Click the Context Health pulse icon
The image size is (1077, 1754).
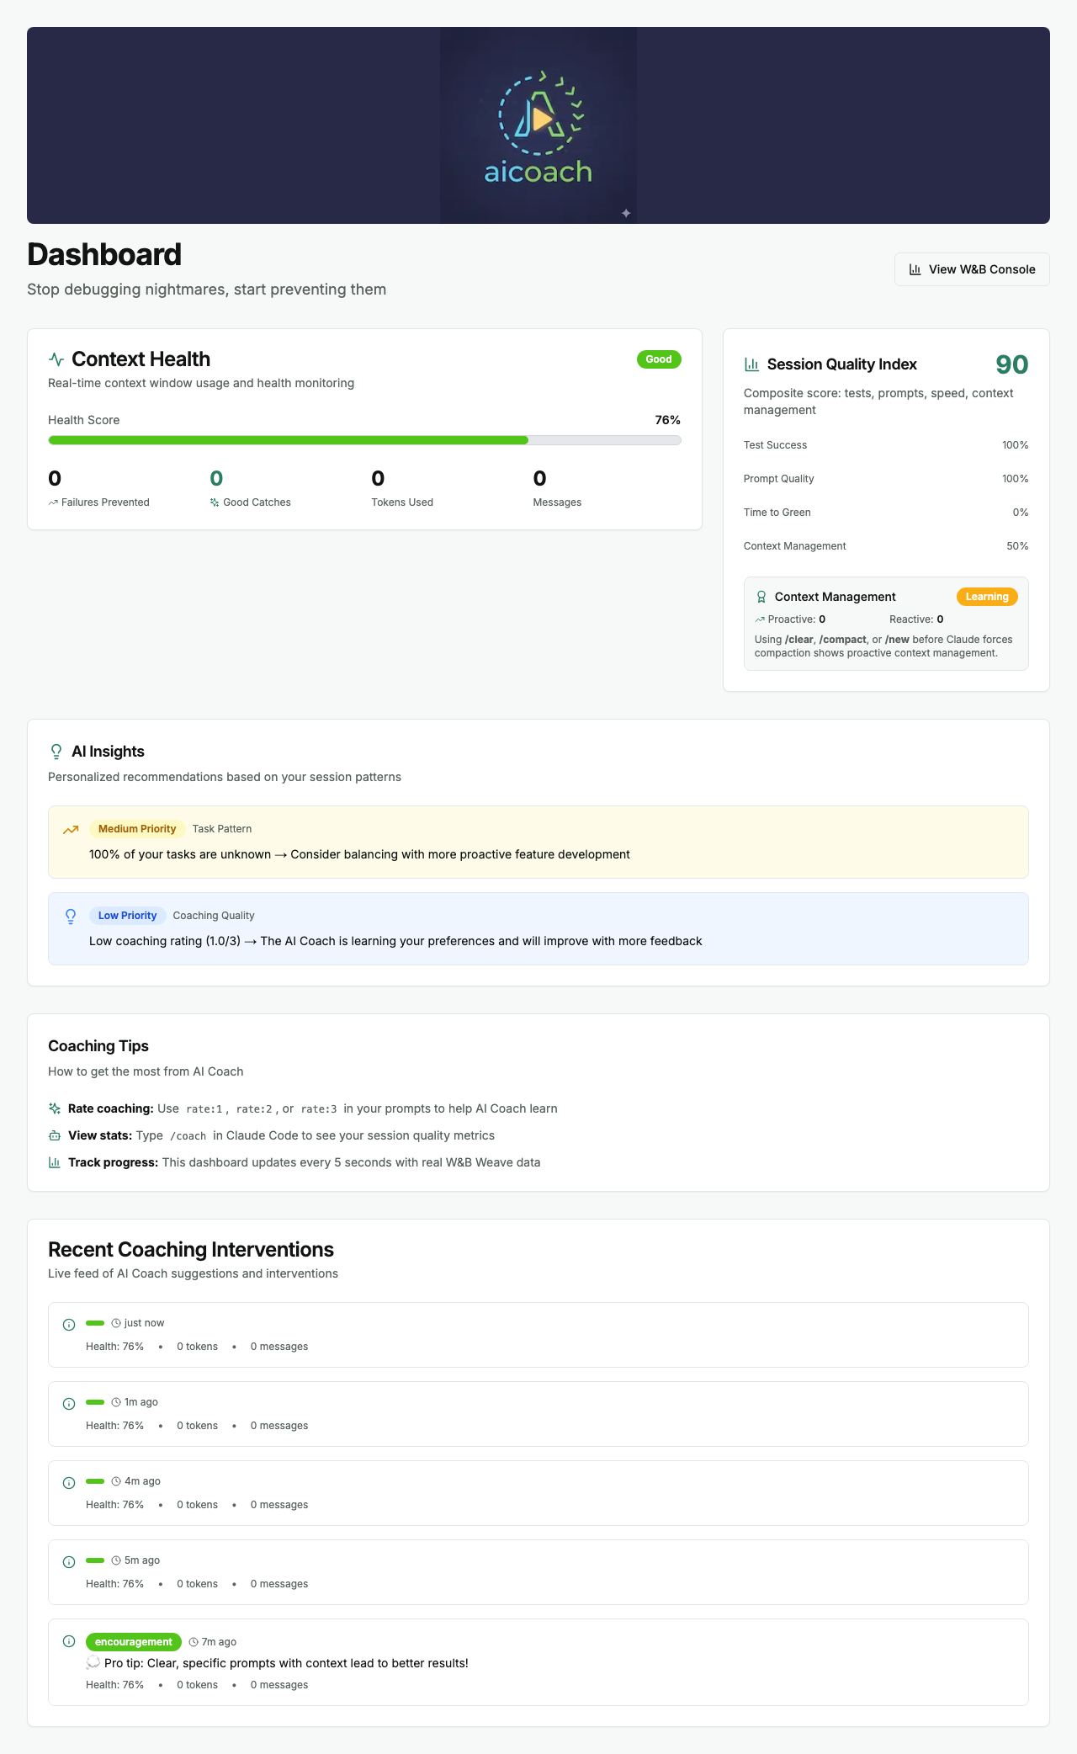(56, 359)
